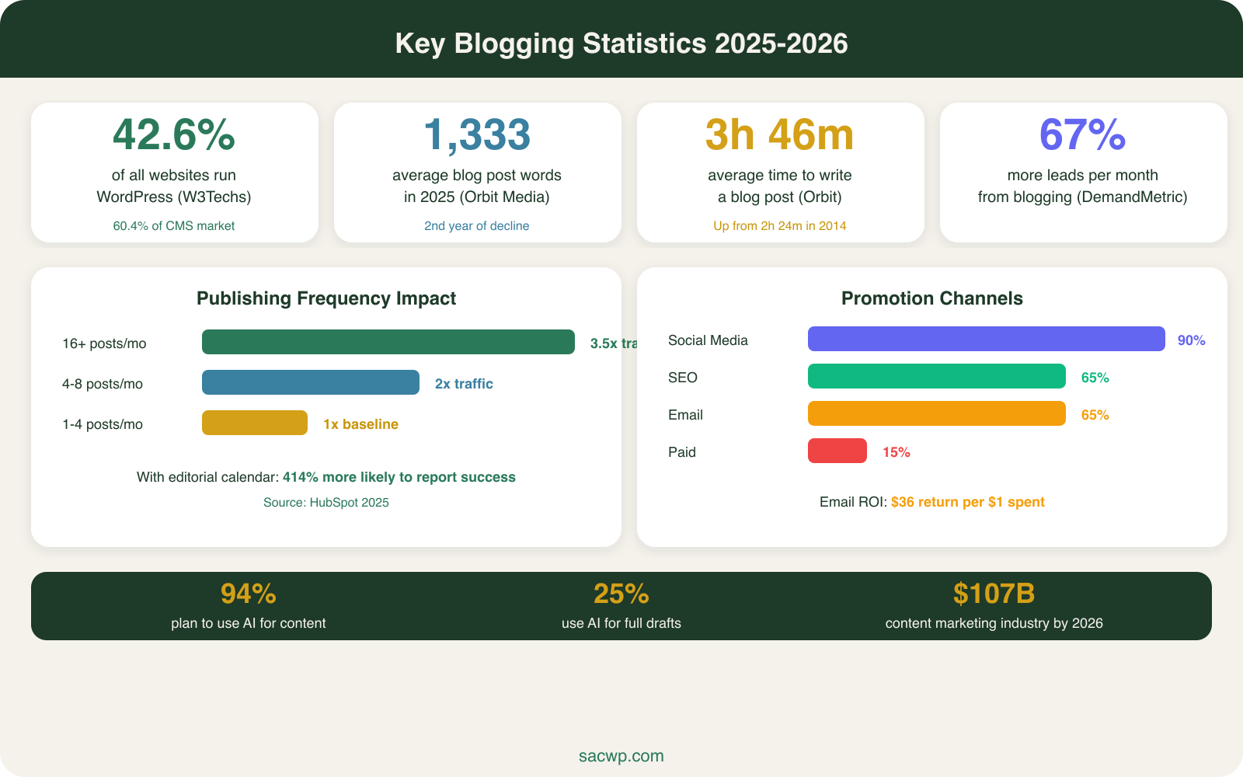Click the Email ROI $36 return text
This screenshot has height=777, width=1243.
coord(932,501)
